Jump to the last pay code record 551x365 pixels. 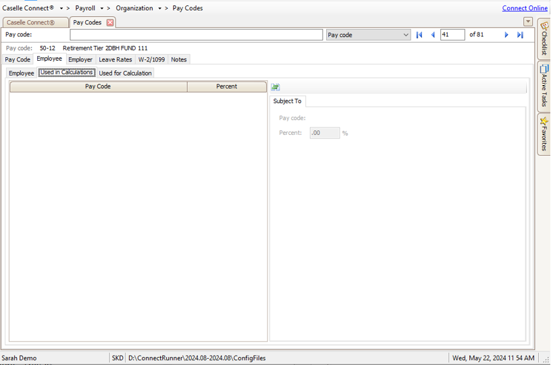coord(520,35)
